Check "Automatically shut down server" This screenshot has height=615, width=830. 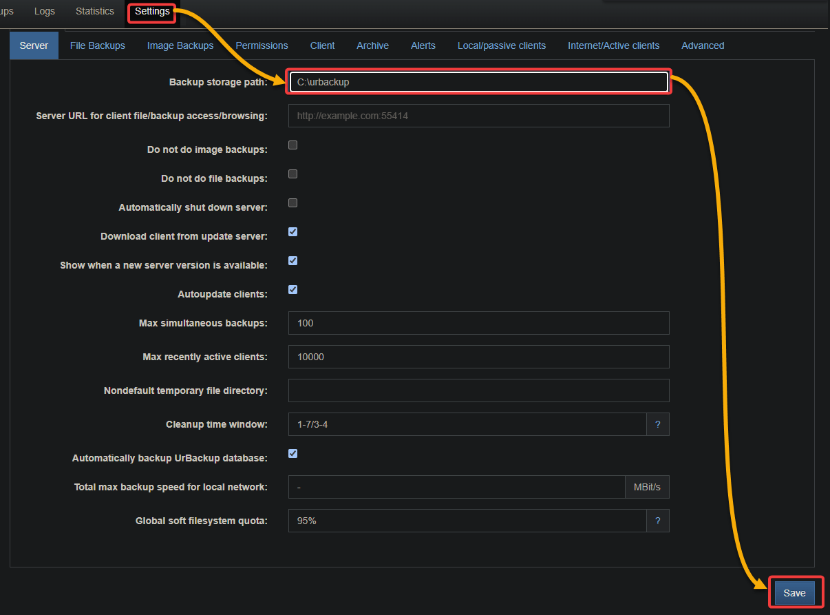(x=292, y=202)
